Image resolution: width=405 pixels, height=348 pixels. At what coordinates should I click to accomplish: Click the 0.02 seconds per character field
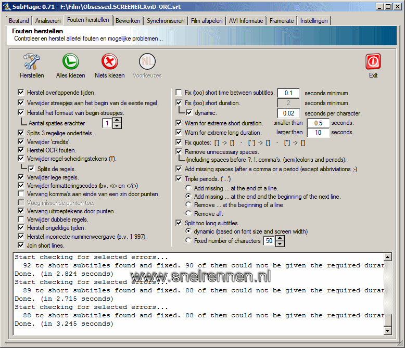coord(288,113)
